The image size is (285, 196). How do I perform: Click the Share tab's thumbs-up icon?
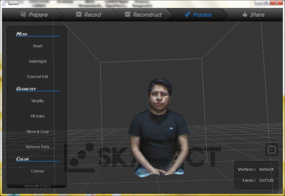click(245, 14)
